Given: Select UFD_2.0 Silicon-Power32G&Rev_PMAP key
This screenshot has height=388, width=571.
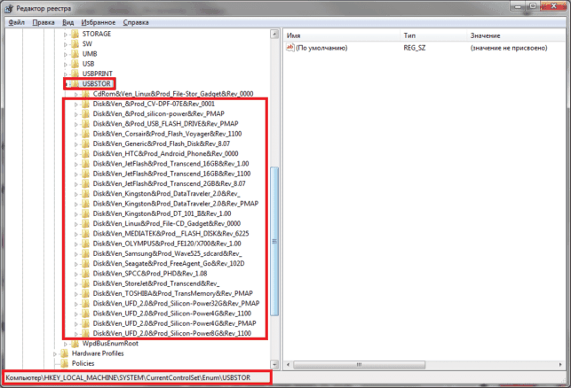Looking at the screenshot, I should tap(176, 303).
